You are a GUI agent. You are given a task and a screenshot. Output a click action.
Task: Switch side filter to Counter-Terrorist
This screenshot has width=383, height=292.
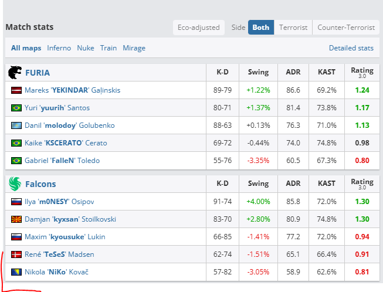[345, 28]
